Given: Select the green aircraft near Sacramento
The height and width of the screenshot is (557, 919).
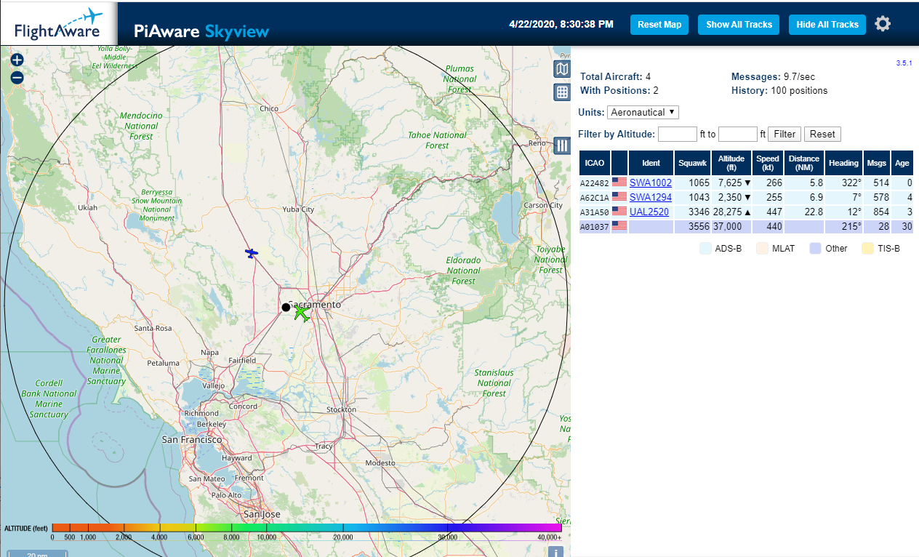Looking at the screenshot, I should coord(301,313).
